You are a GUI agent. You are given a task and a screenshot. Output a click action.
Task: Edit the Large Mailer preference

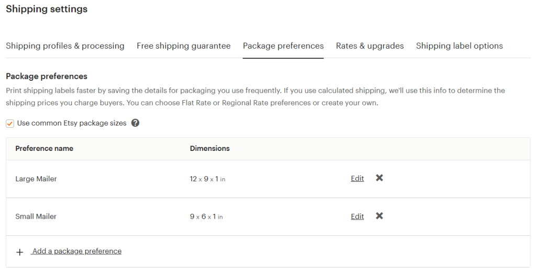tap(357, 179)
